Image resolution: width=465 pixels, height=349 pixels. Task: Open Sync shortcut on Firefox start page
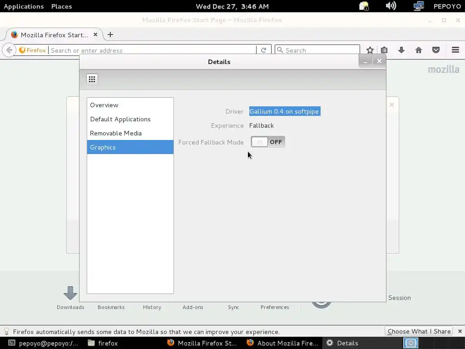pos(233,307)
